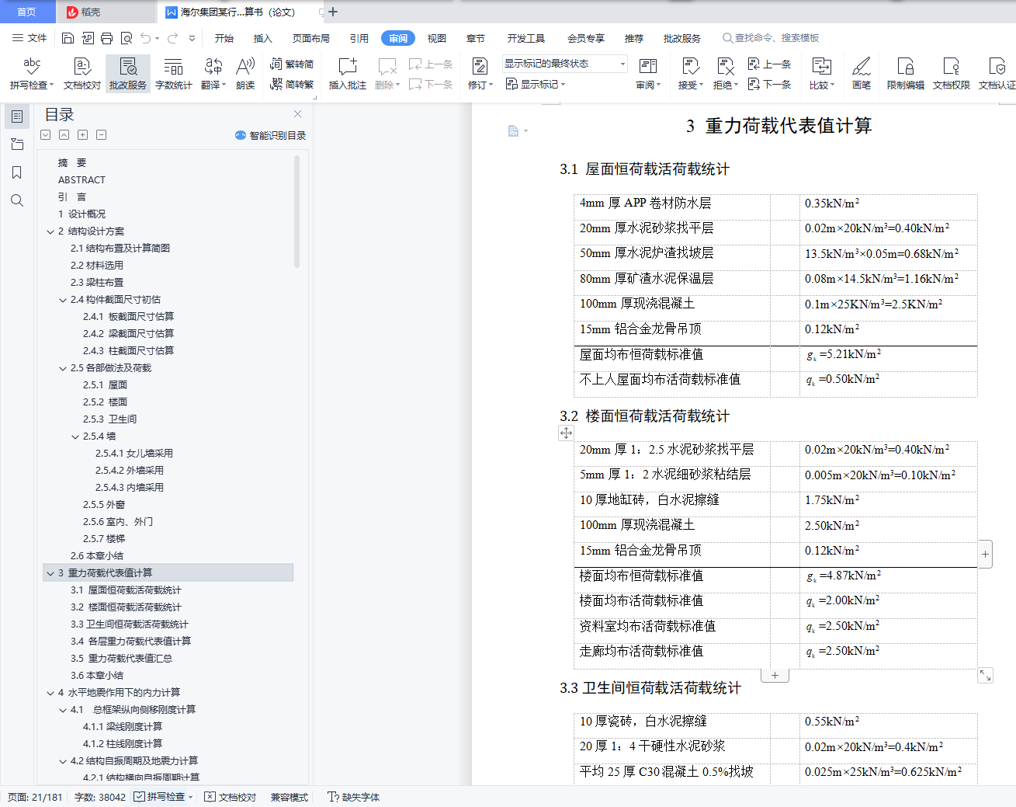Accept the change with 接受
1016x807 pixels.
pyautogui.click(x=690, y=73)
